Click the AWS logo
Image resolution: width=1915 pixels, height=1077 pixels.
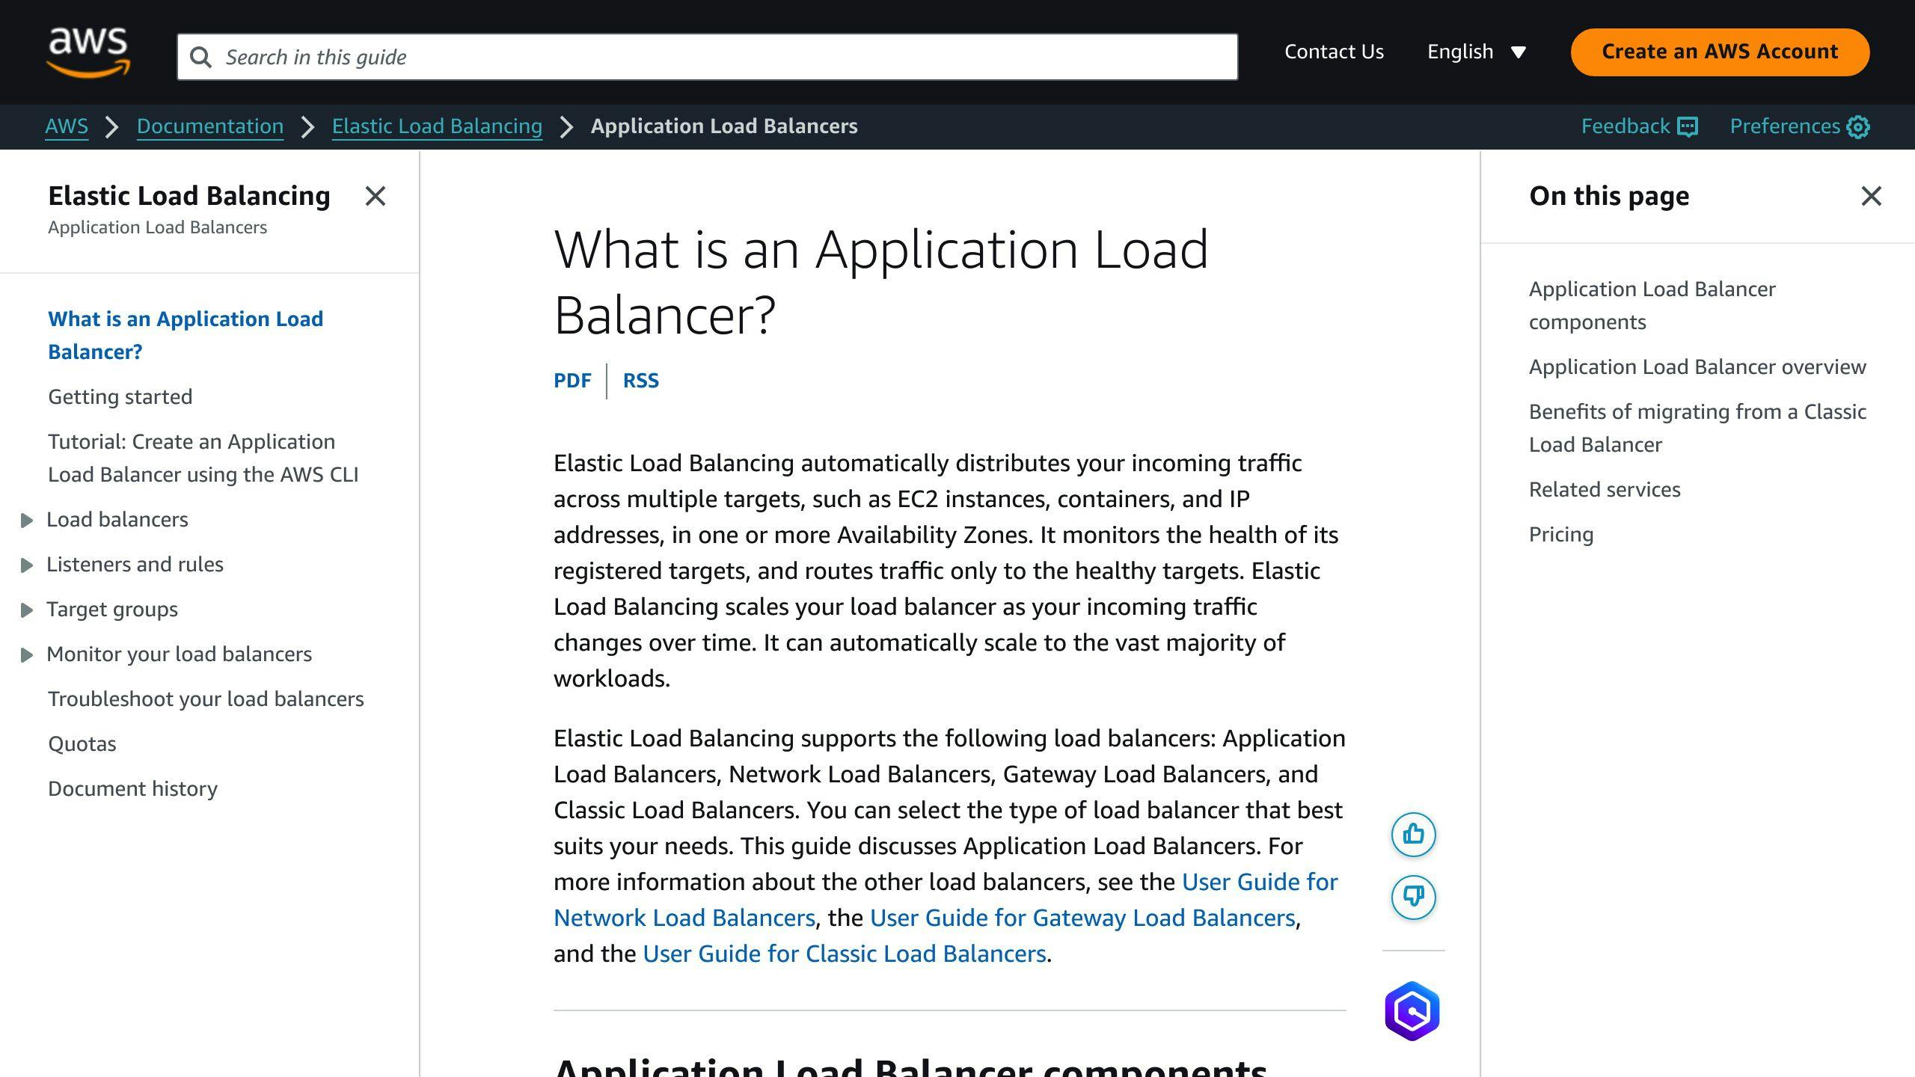[88, 52]
